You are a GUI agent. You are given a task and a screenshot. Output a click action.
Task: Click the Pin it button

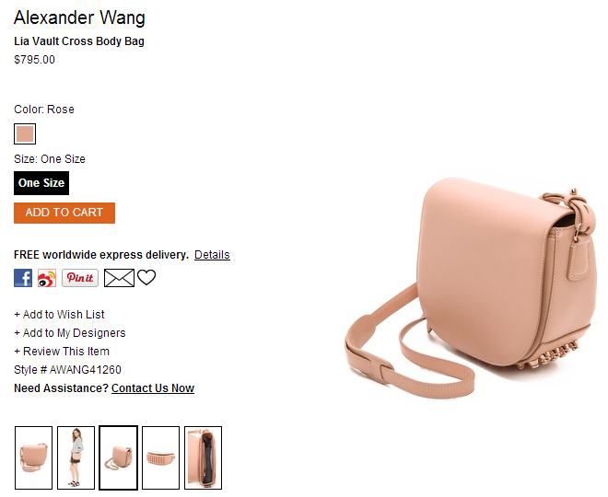80,278
